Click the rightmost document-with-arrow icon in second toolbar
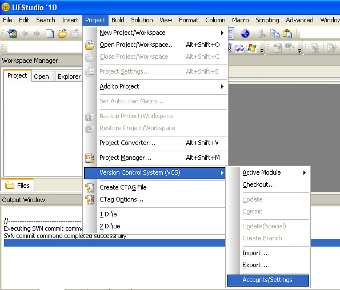Image resolution: width=340 pixels, height=290 pixels. tap(331, 48)
